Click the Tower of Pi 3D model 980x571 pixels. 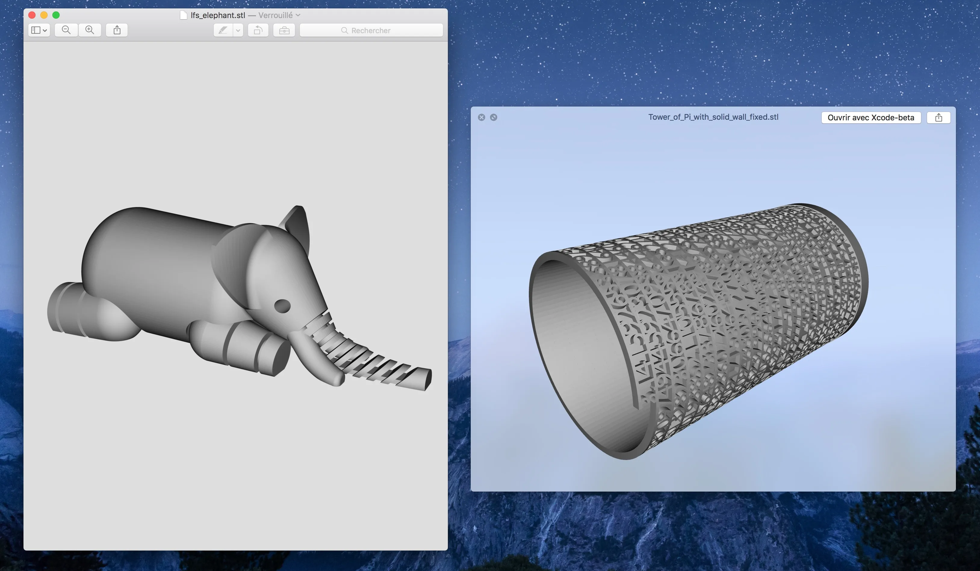pos(700,330)
